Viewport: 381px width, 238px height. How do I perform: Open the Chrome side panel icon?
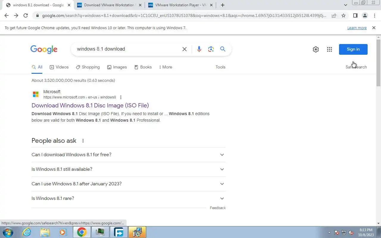pos(355,15)
